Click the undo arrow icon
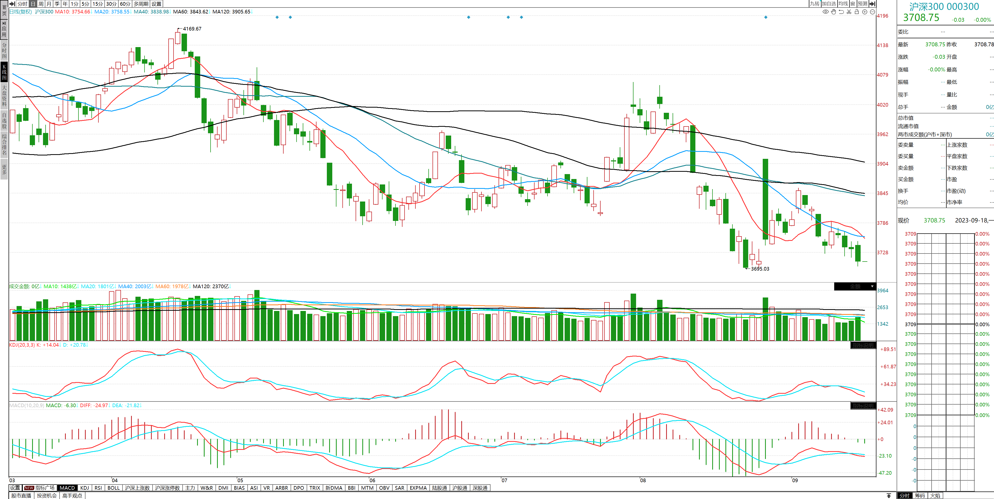Screen dimensions: 994x499 841,12
